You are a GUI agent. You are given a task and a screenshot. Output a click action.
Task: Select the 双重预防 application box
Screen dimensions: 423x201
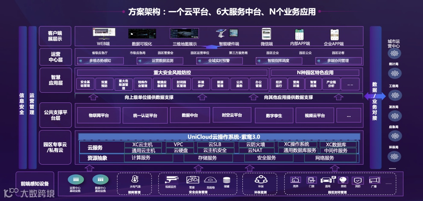[x=104, y=84]
